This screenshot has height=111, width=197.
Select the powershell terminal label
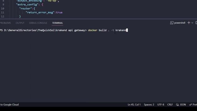180,23
